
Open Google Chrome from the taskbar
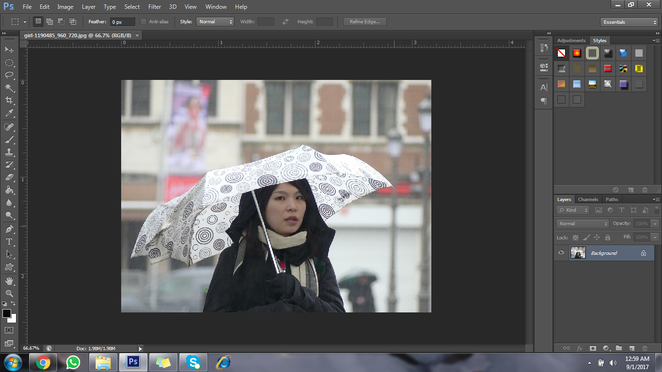(x=43, y=362)
